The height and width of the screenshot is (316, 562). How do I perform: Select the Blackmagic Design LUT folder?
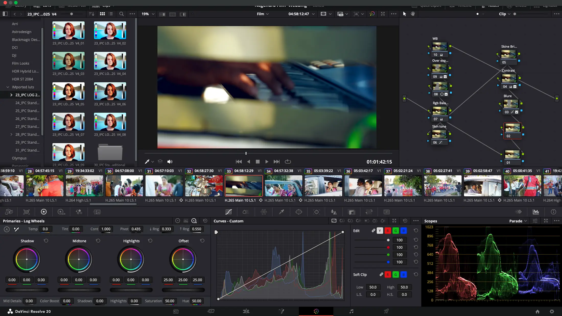26,40
